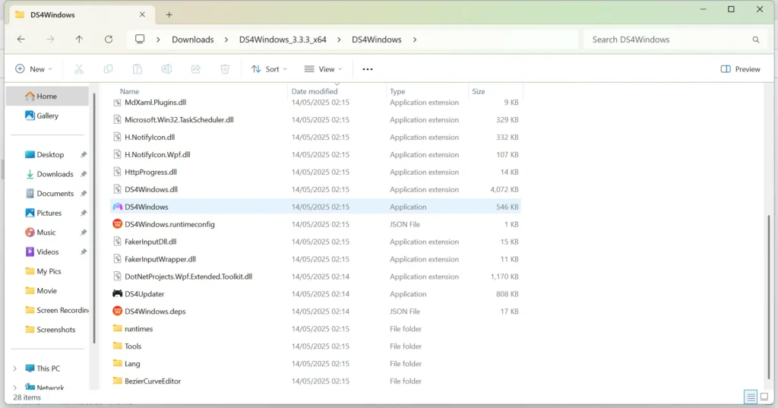Click the Search DS4Windows field
Screen dimensions: 778x408
coord(669,40)
